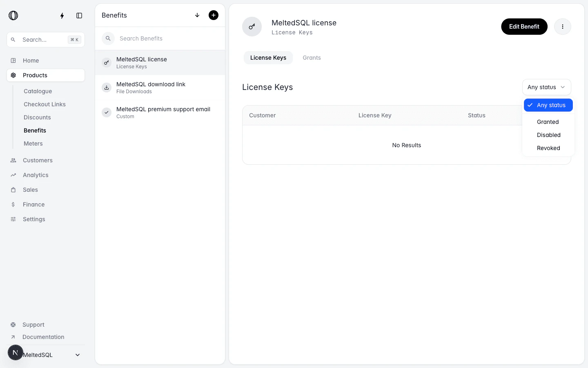Screen dimensions: 588x368
Task: Click the License Key column header
Action: pos(375,115)
